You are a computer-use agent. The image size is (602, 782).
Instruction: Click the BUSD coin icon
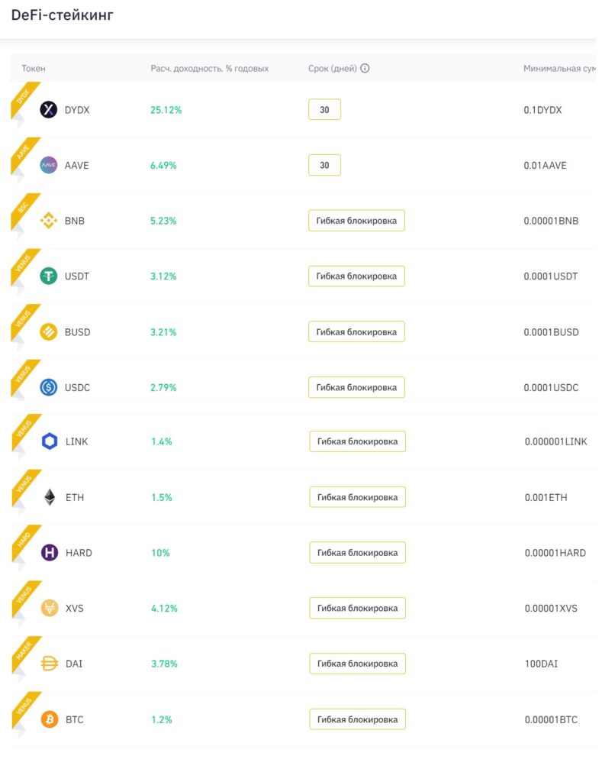pyautogui.click(x=48, y=331)
